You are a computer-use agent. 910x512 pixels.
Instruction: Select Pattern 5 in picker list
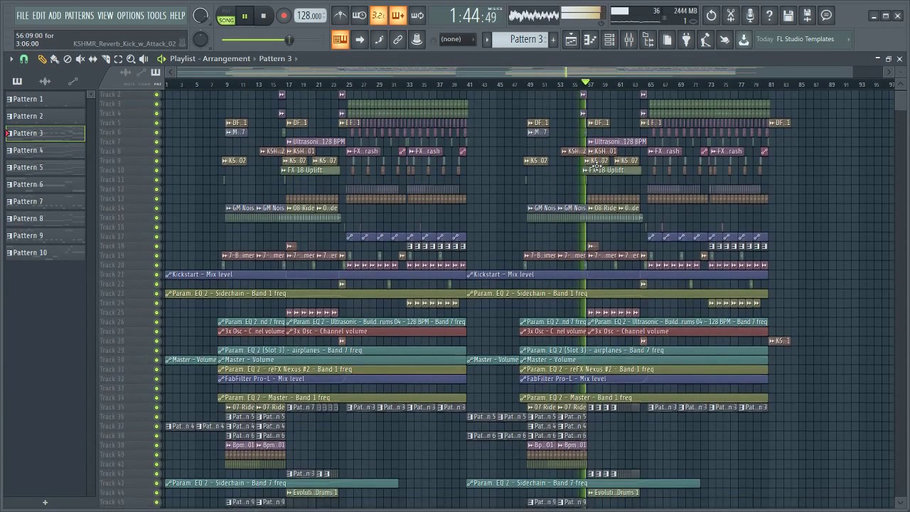pyautogui.click(x=45, y=167)
